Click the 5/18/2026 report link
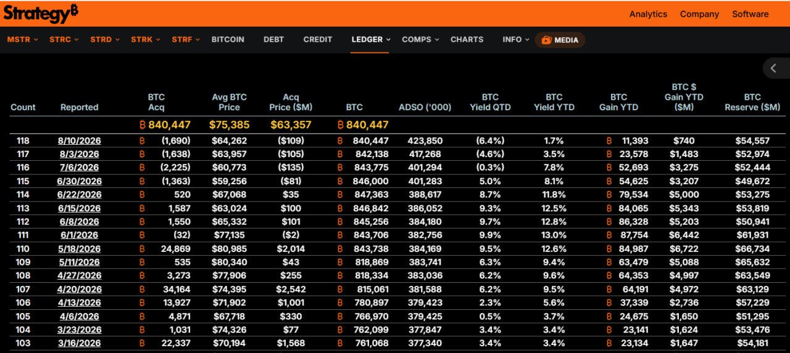This screenshot has width=790, height=353. [79, 249]
